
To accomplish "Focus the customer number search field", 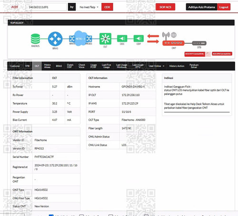I will [46, 7].
